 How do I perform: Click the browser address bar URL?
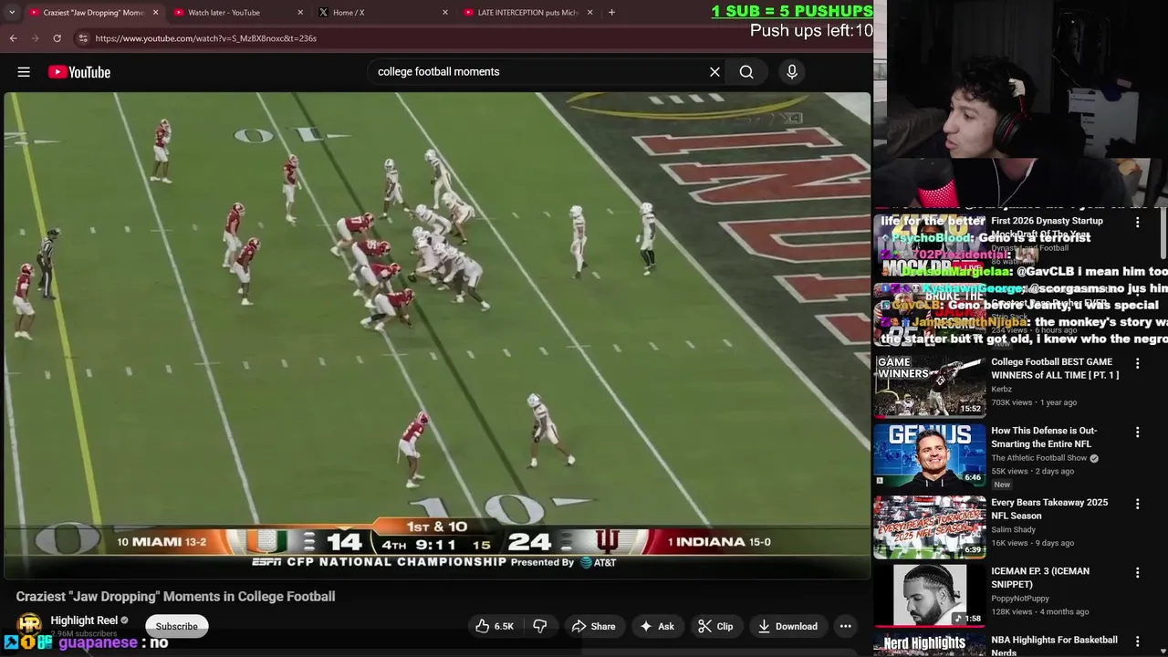pos(206,38)
